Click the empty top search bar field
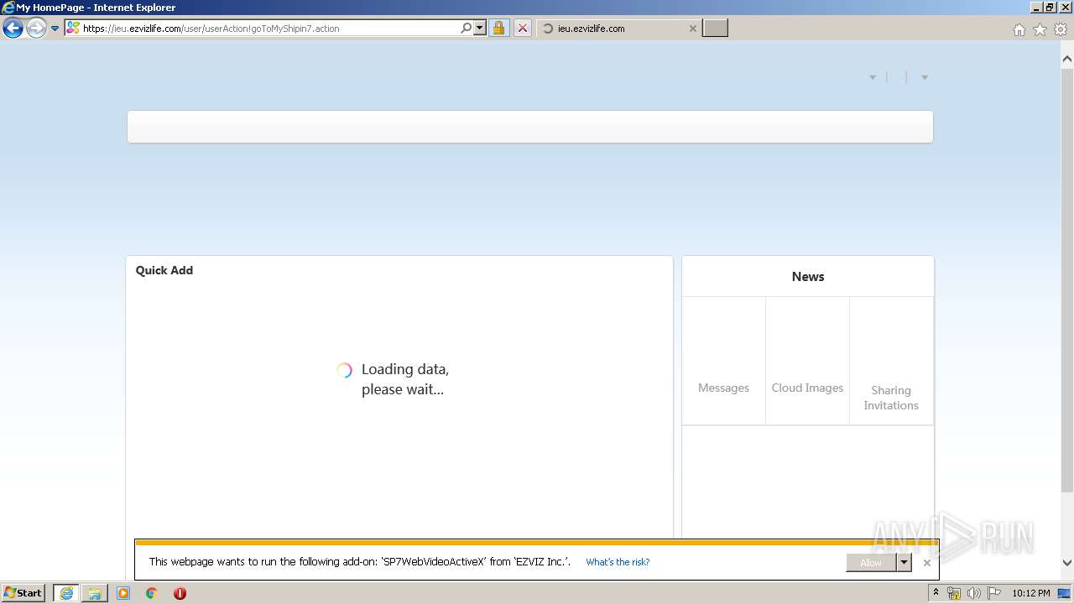The height and width of the screenshot is (604, 1074). pyautogui.click(x=530, y=127)
